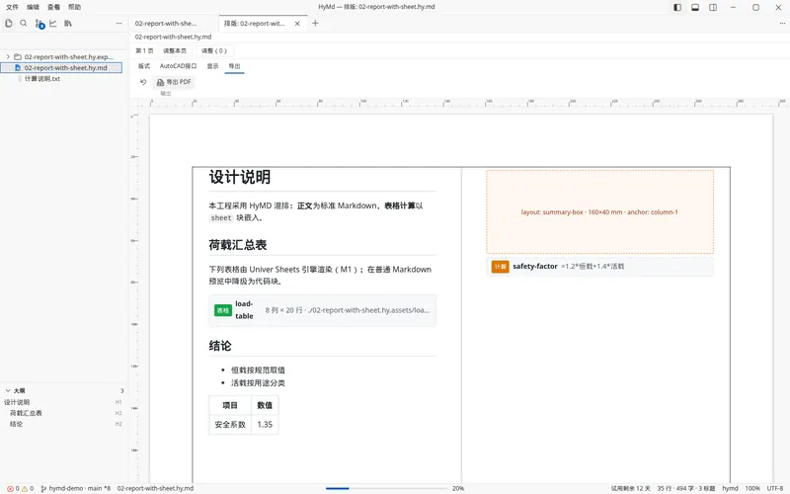Open the library books icon in the sidebar
The height and width of the screenshot is (494, 790).
coord(67,23)
